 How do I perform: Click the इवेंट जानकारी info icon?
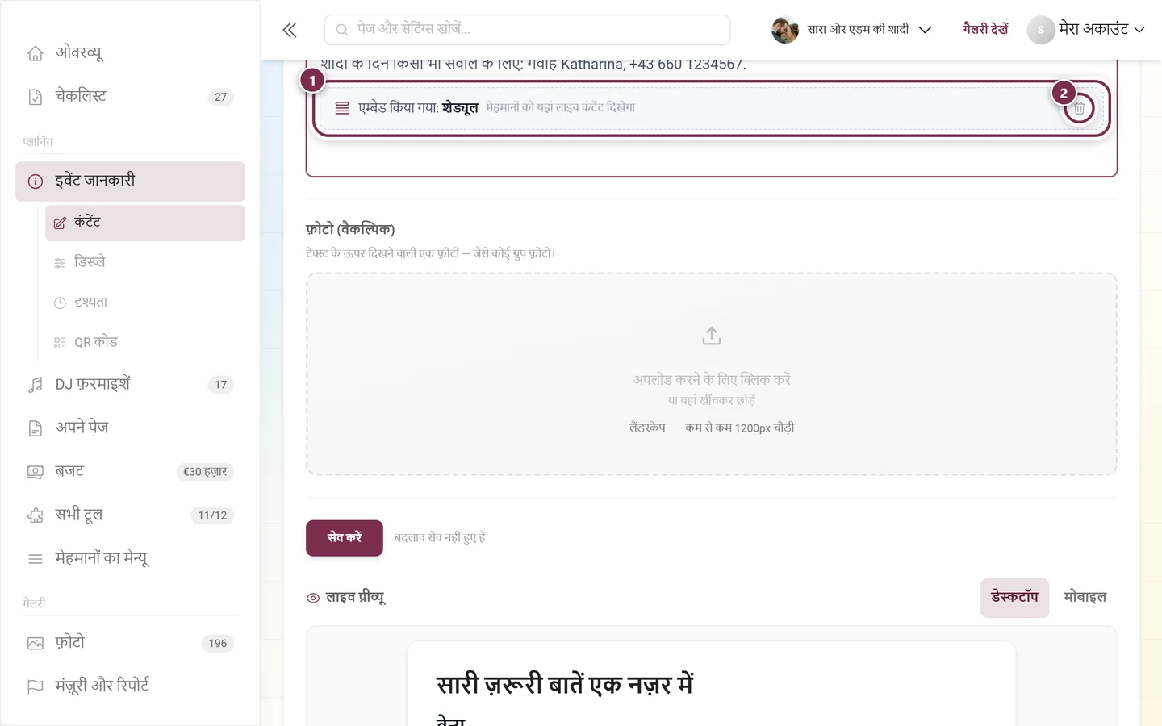[x=36, y=181]
